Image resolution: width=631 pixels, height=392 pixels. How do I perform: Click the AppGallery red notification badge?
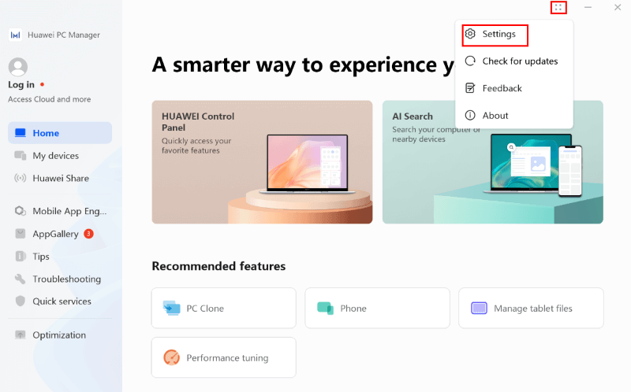(x=88, y=234)
